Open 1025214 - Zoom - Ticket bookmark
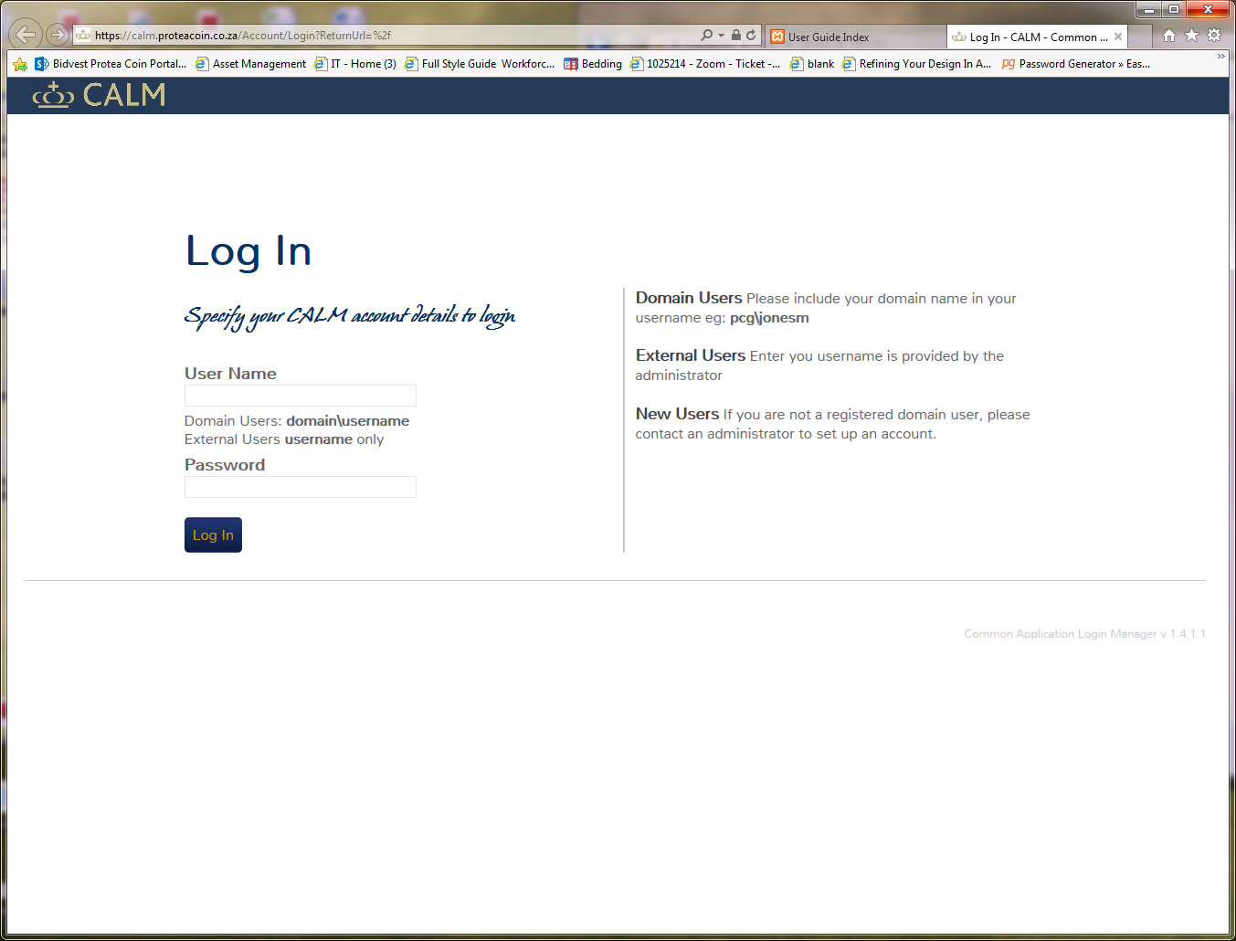Screen dimensions: 1236x941 pos(705,64)
